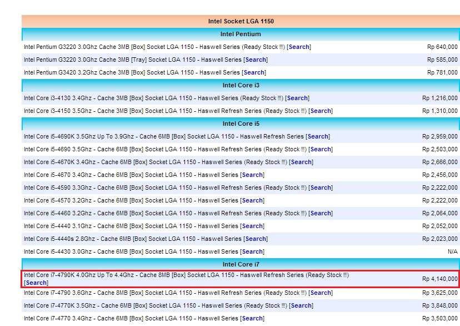The image size is (460, 326).
Task: Click Search link for Core i5-4570
Action: tap(253, 201)
